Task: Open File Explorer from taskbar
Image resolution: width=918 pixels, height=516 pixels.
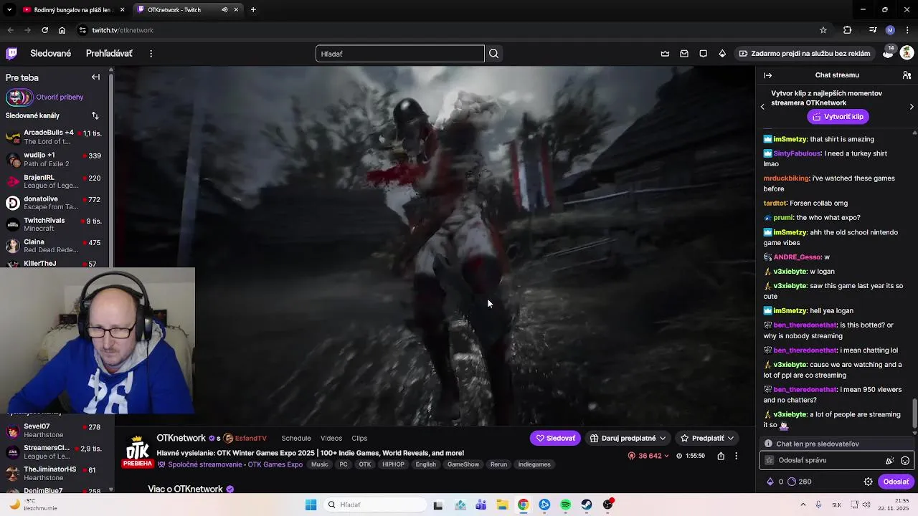Action: click(x=502, y=505)
